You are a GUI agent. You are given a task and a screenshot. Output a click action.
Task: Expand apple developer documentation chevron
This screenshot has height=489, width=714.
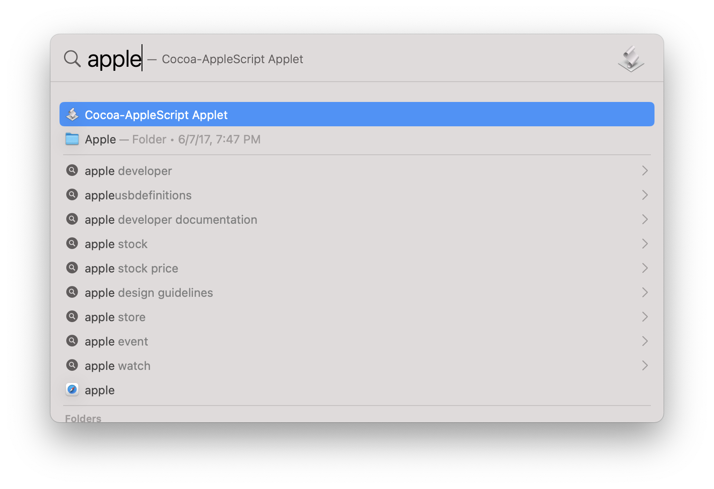[645, 219]
